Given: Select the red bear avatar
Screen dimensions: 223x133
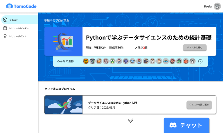Looking at the screenshot, I should [186, 61].
